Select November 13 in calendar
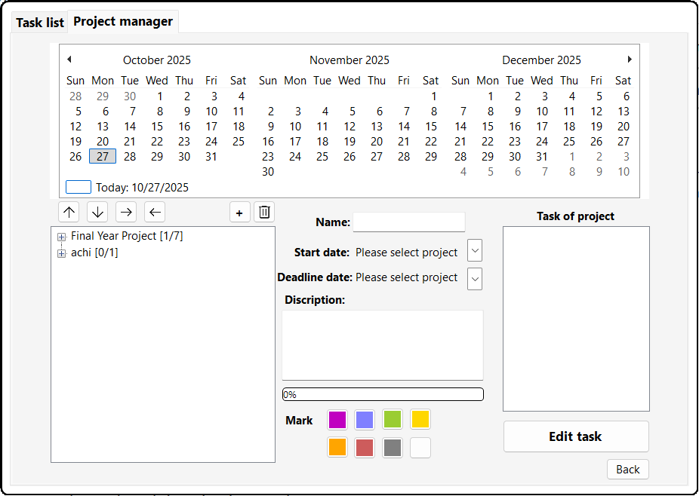Image resolution: width=699 pixels, height=496 pixels. [377, 127]
